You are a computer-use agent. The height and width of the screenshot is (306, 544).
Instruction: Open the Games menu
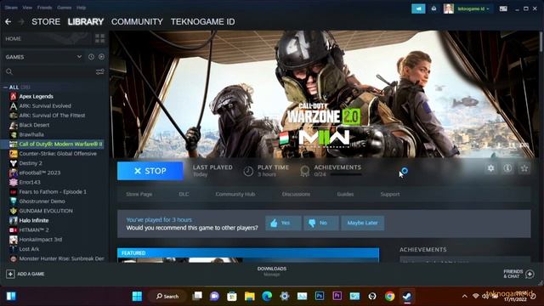click(65, 8)
